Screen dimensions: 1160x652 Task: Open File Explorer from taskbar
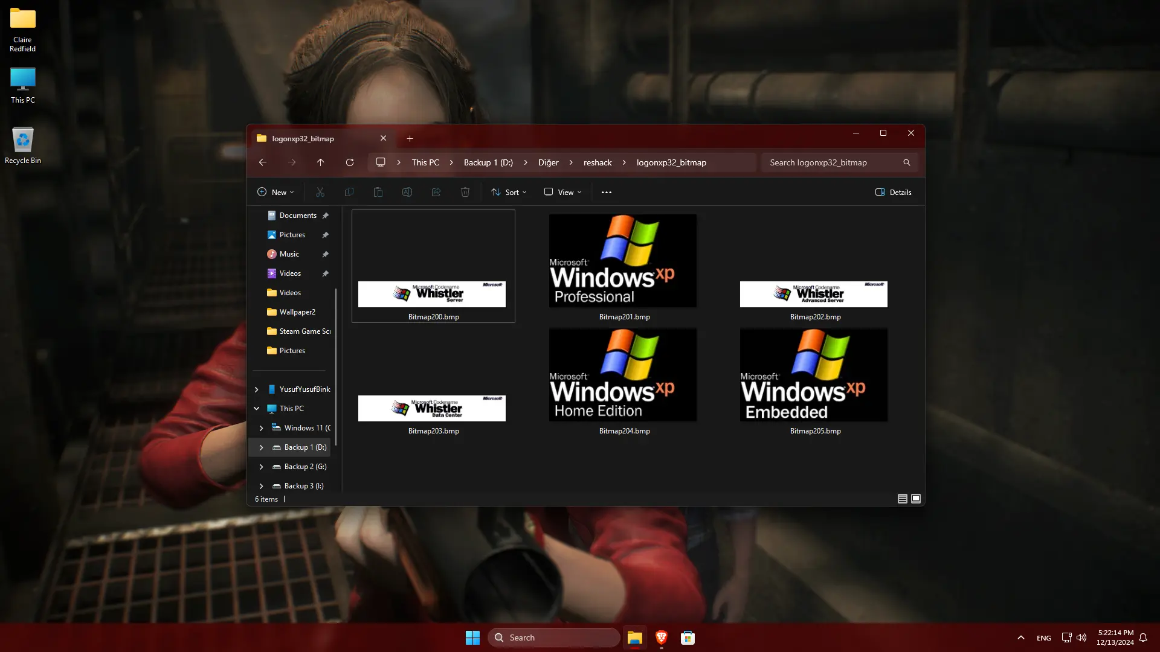[634, 638]
